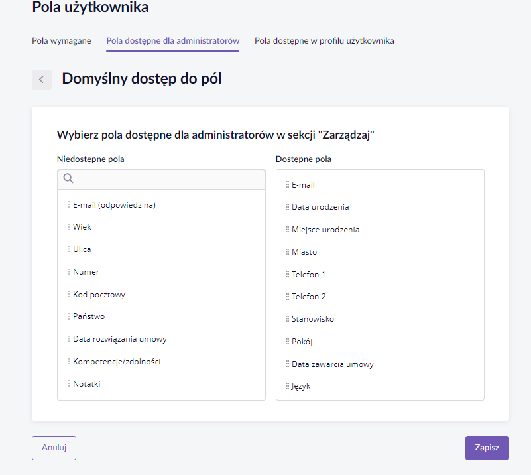Click the drag handle next to Stanowisko
The image size is (531, 475).
click(288, 319)
